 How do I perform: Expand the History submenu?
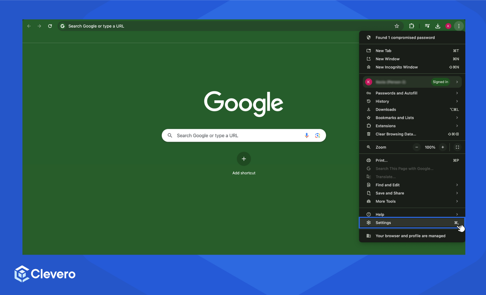412,101
